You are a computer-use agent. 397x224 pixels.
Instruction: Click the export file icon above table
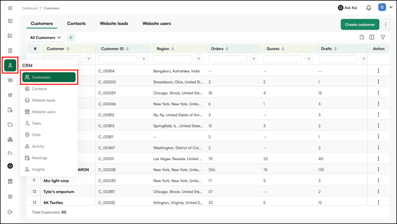[362, 37]
